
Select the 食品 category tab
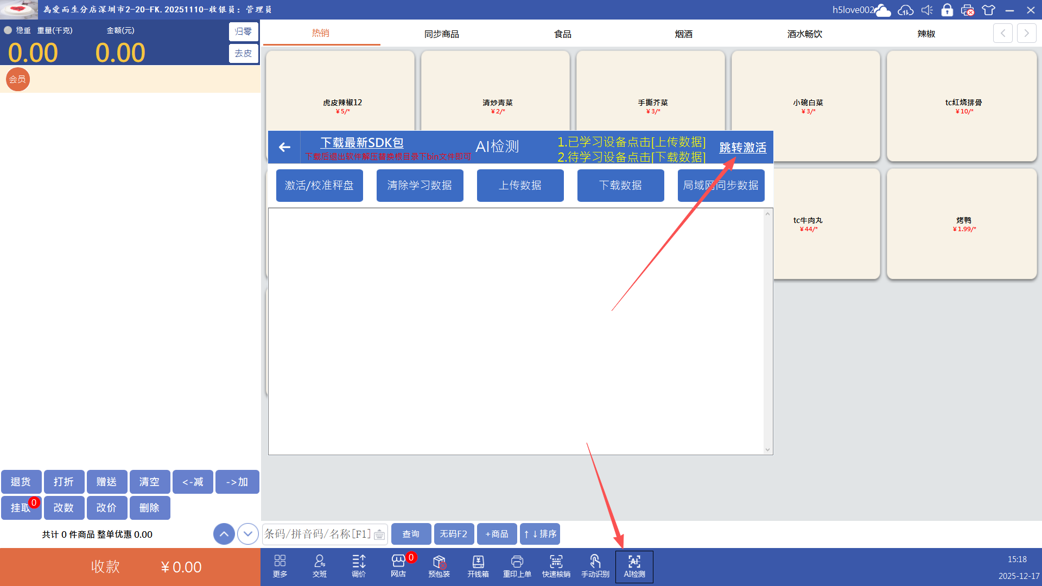562,34
